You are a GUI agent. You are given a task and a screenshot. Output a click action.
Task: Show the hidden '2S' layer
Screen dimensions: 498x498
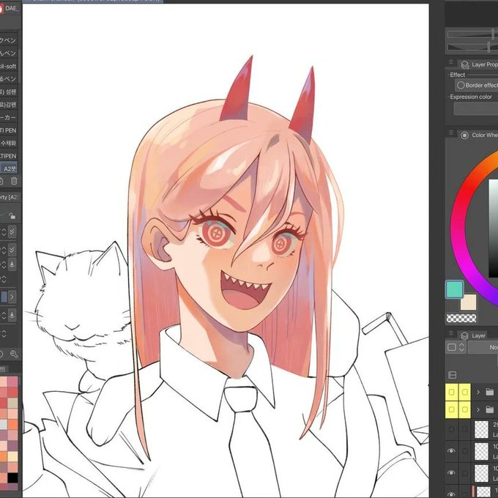[x=451, y=429]
